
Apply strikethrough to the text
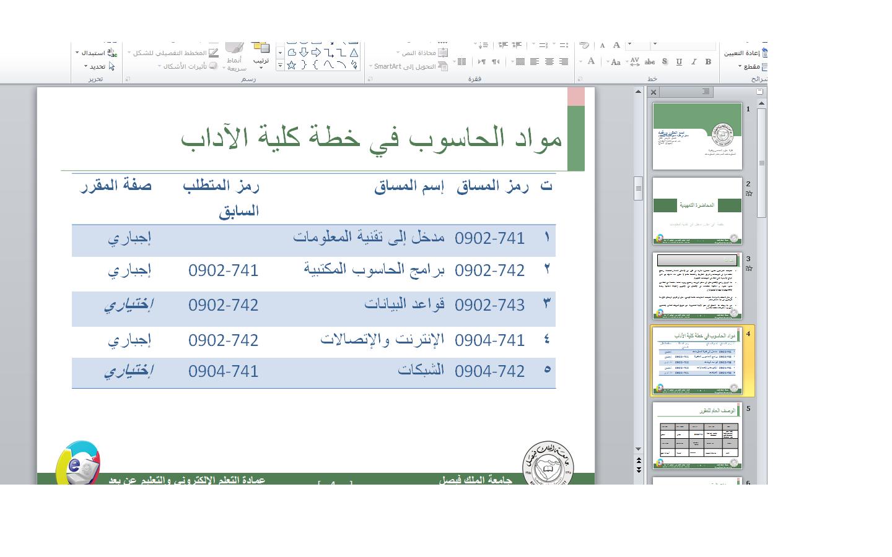point(650,62)
